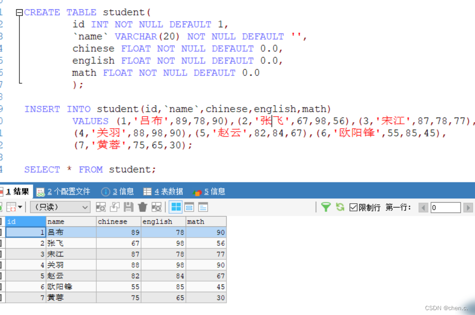Open the 5 信息 tab
Screen dimensions: 475x315
tap(209, 192)
